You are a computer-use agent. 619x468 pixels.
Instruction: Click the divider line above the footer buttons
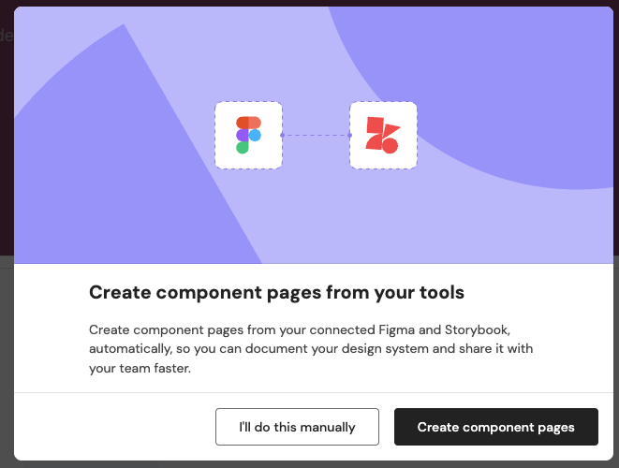click(x=309, y=392)
